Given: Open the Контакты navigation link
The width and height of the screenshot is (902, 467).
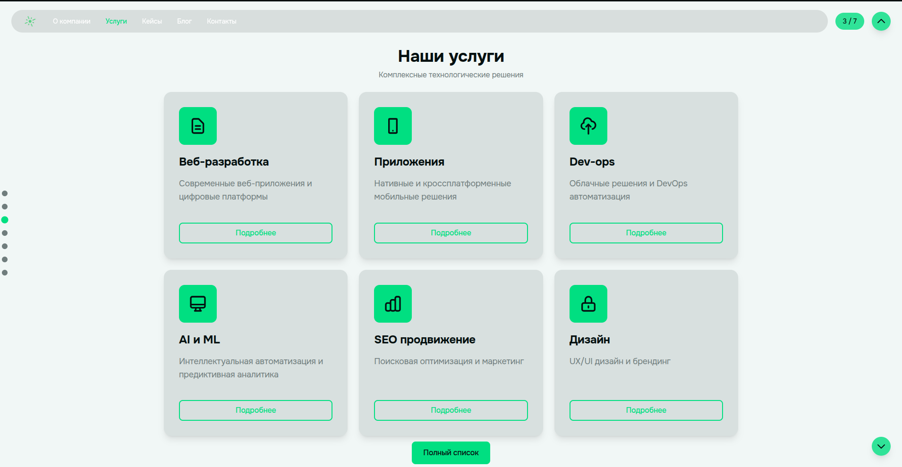Looking at the screenshot, I should click(221, 21).
